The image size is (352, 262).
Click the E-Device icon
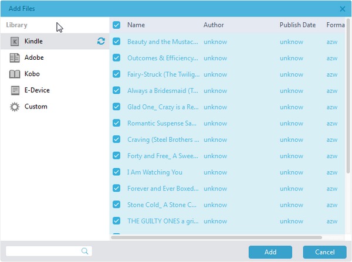tap(15, 90)
